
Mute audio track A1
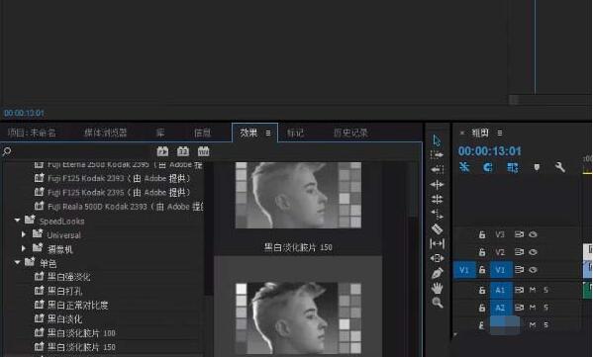[533, 290]
